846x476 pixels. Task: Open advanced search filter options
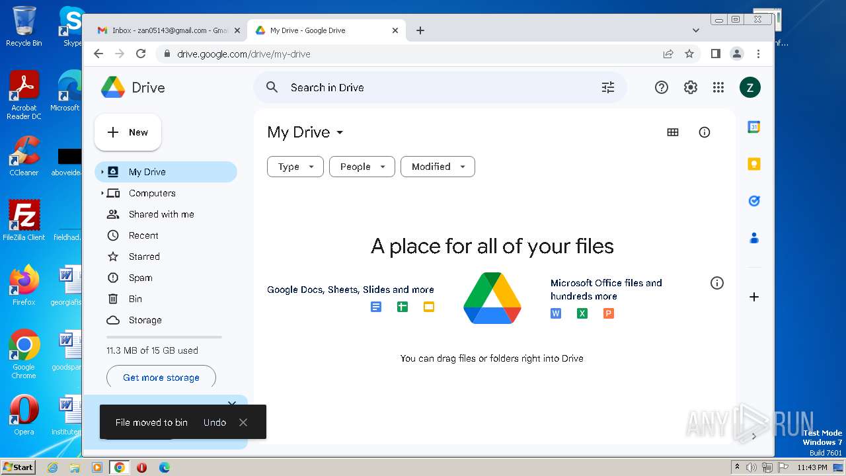point(608,87)
